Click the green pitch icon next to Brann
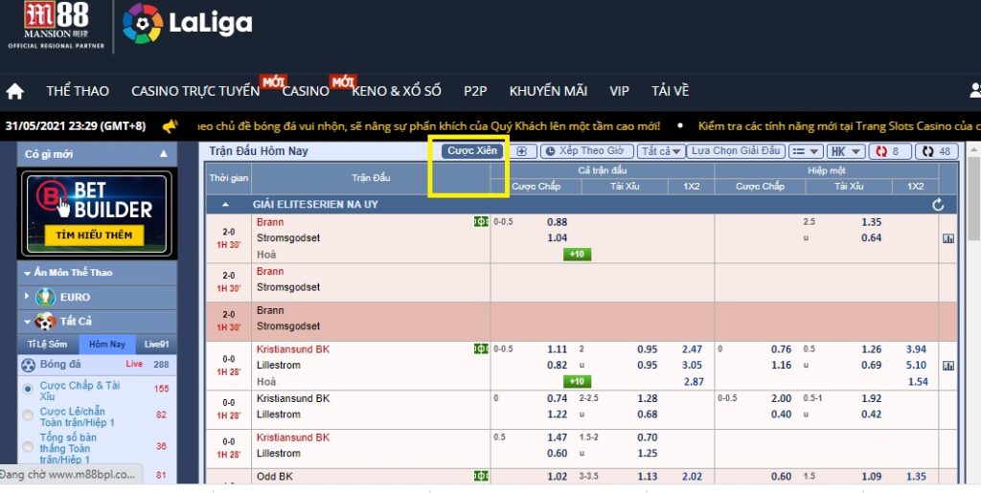 pos(481,222)
